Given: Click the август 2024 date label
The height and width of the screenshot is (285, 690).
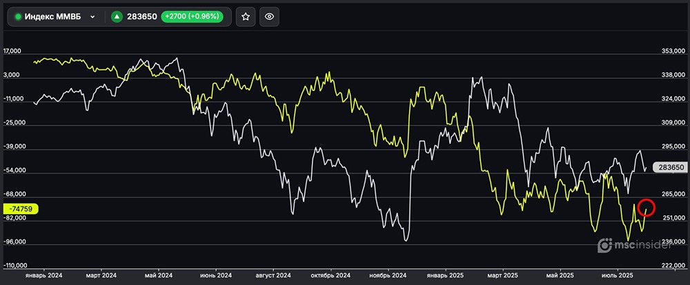Looking at the screenshot, I should tap(274, 275).
